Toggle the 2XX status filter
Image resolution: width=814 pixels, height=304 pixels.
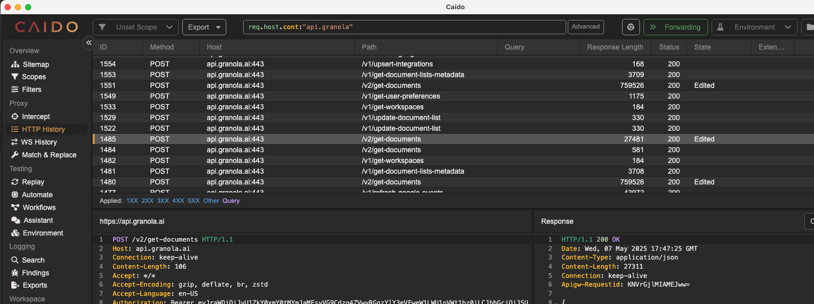[147, 201]
